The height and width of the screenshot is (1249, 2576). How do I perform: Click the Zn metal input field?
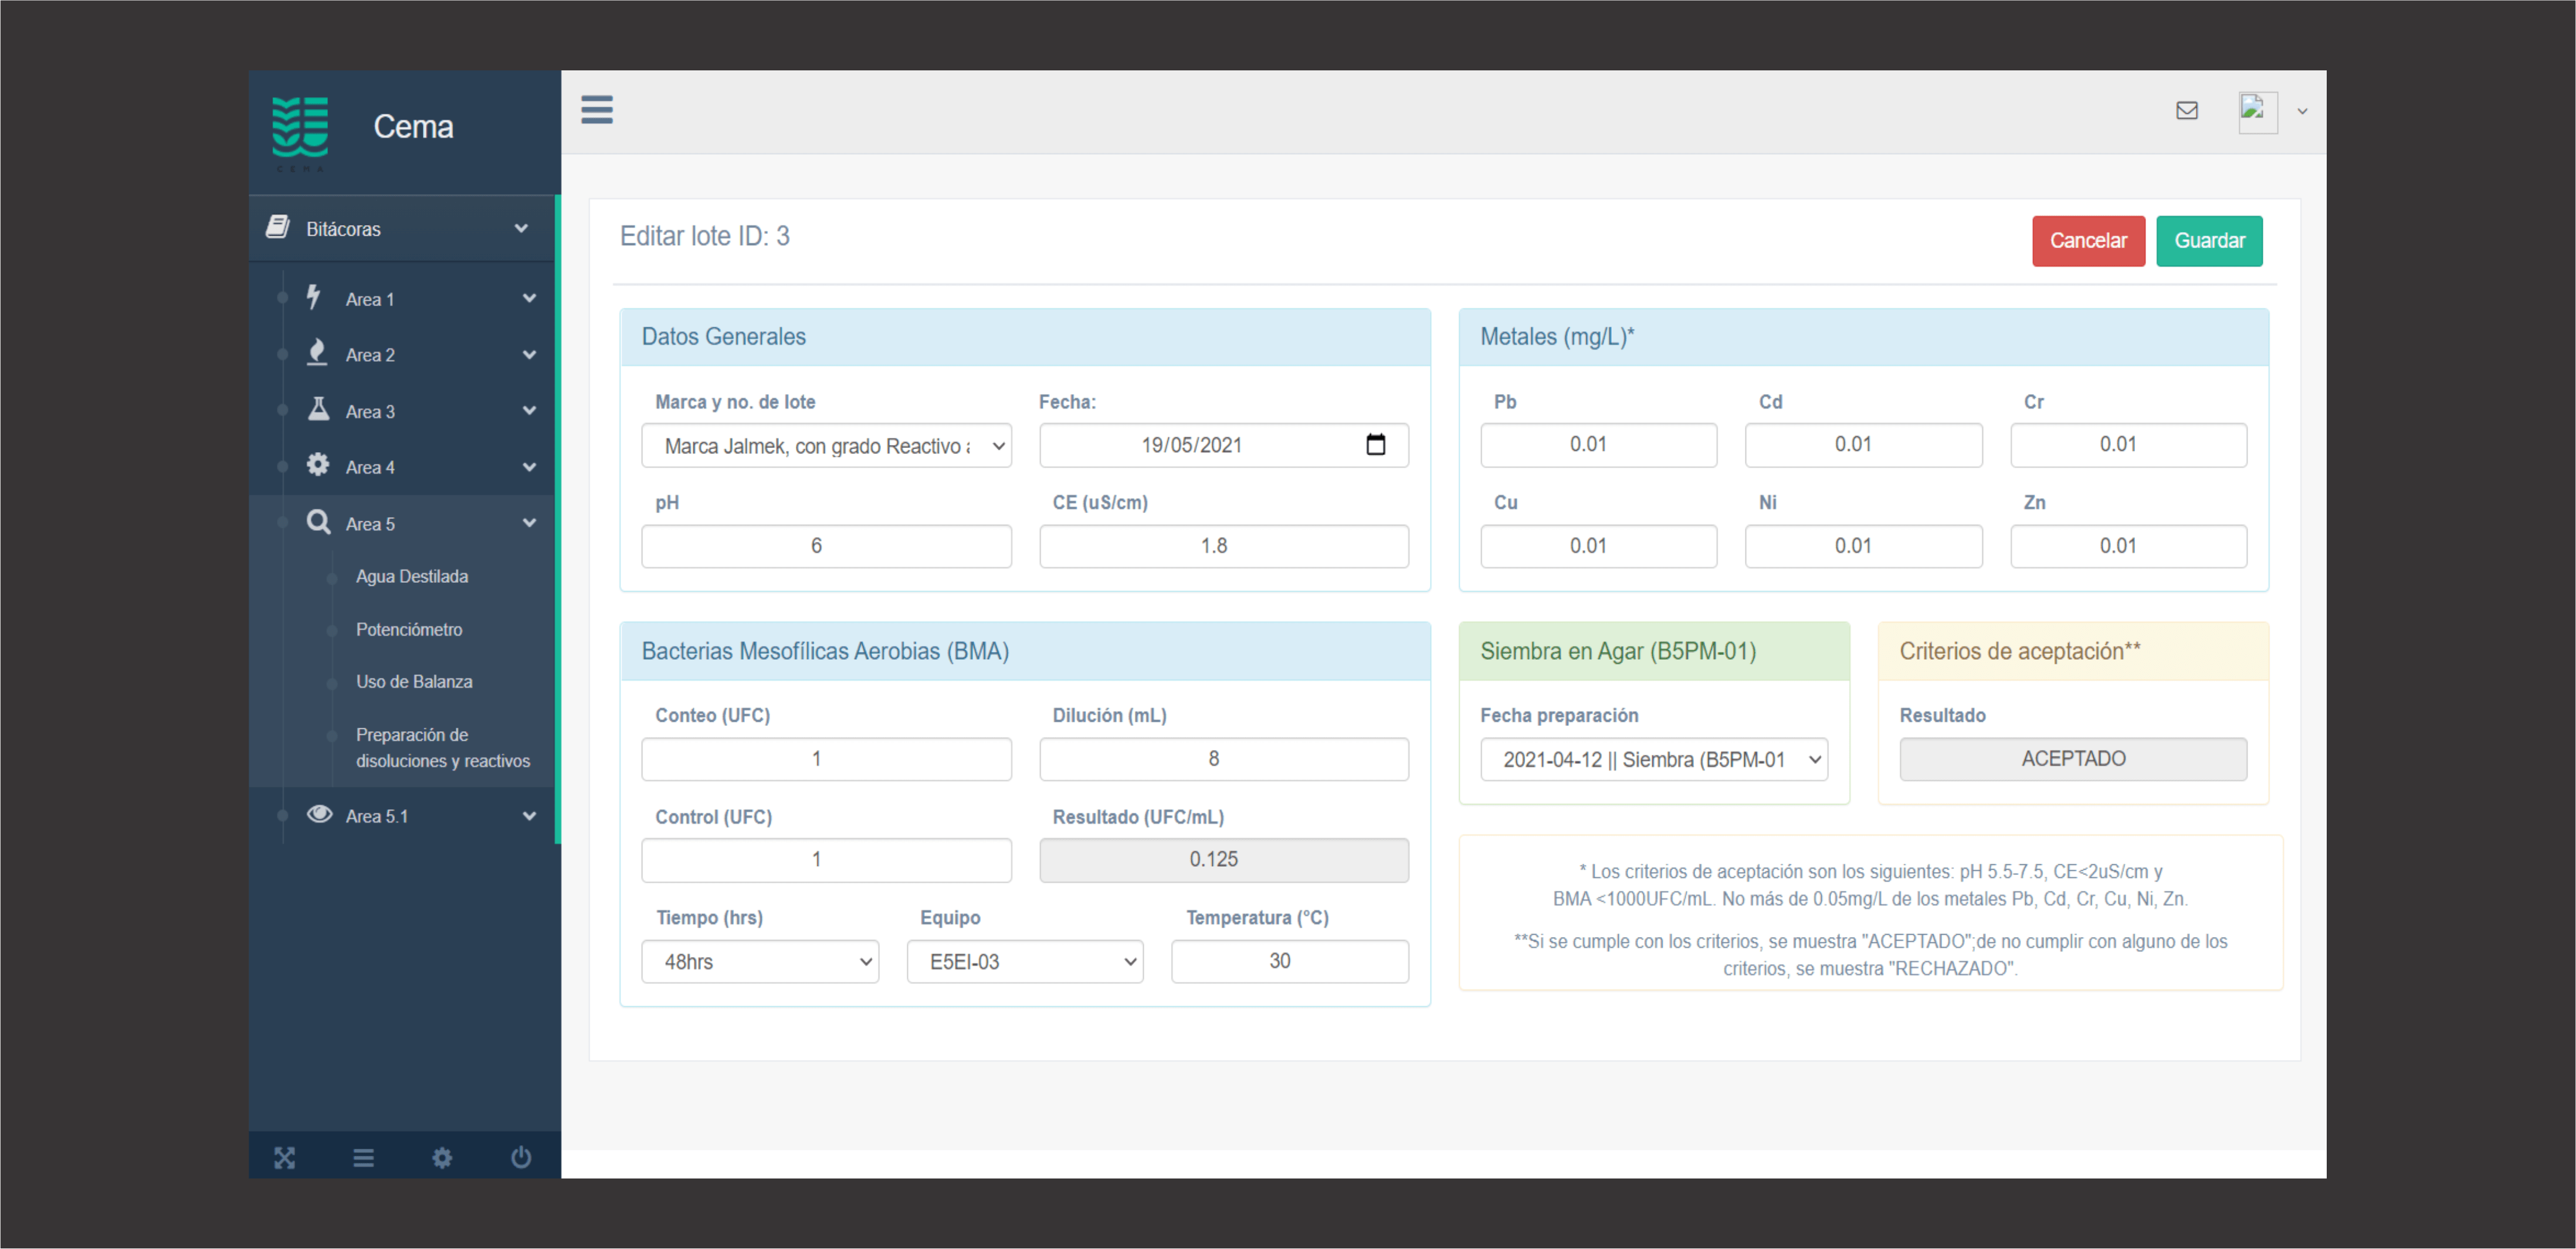tap(2128, 546)
